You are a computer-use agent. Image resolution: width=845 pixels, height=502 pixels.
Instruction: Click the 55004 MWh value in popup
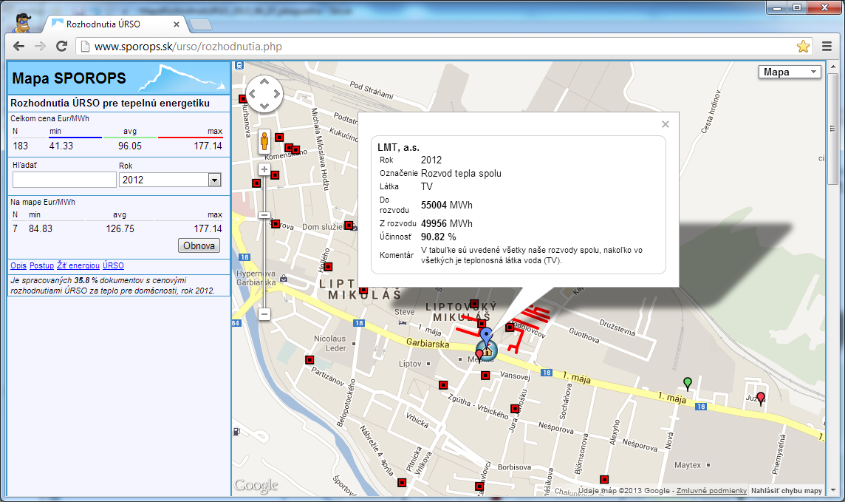[447, 205]
